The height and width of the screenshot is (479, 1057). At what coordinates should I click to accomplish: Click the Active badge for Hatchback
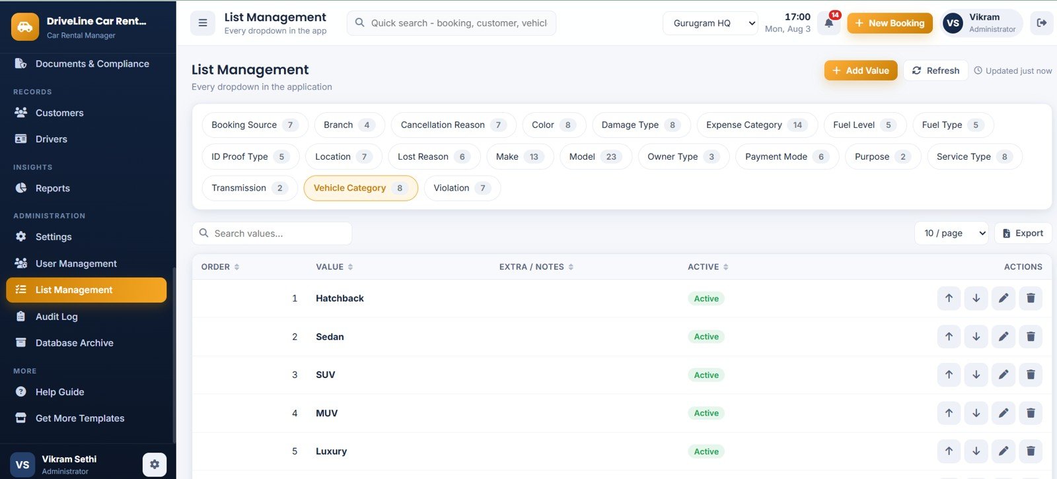706,298
